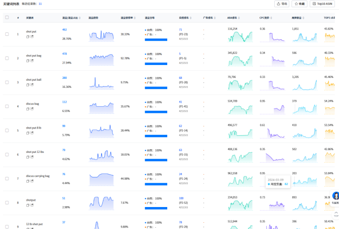The image size is (339, 229).
Task: Jump back to TOP of page
Action: (x=336, y=214)
